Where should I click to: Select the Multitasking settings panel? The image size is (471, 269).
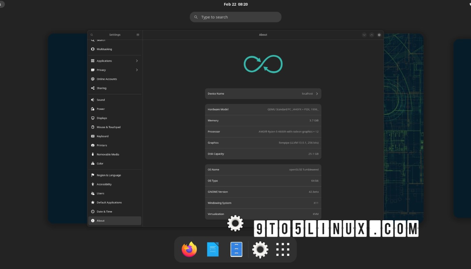(115, 49)
